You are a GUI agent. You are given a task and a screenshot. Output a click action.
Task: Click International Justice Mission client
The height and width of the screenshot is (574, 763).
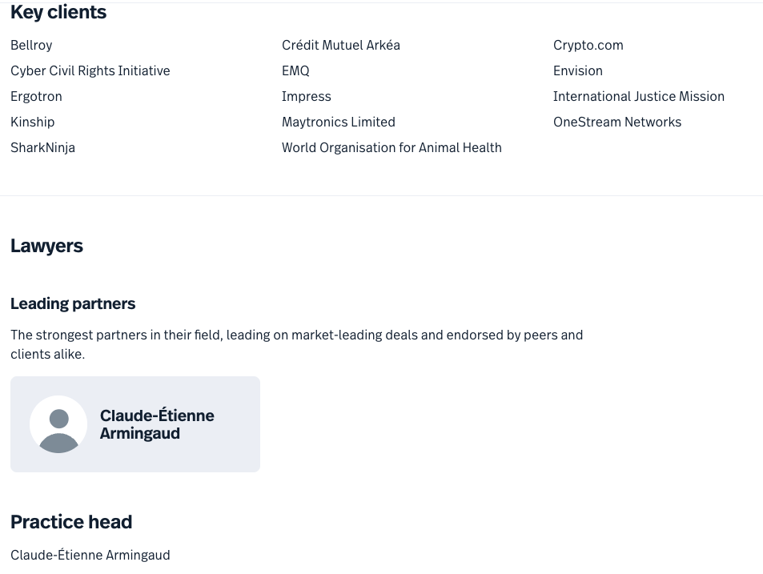pos(638,96)
